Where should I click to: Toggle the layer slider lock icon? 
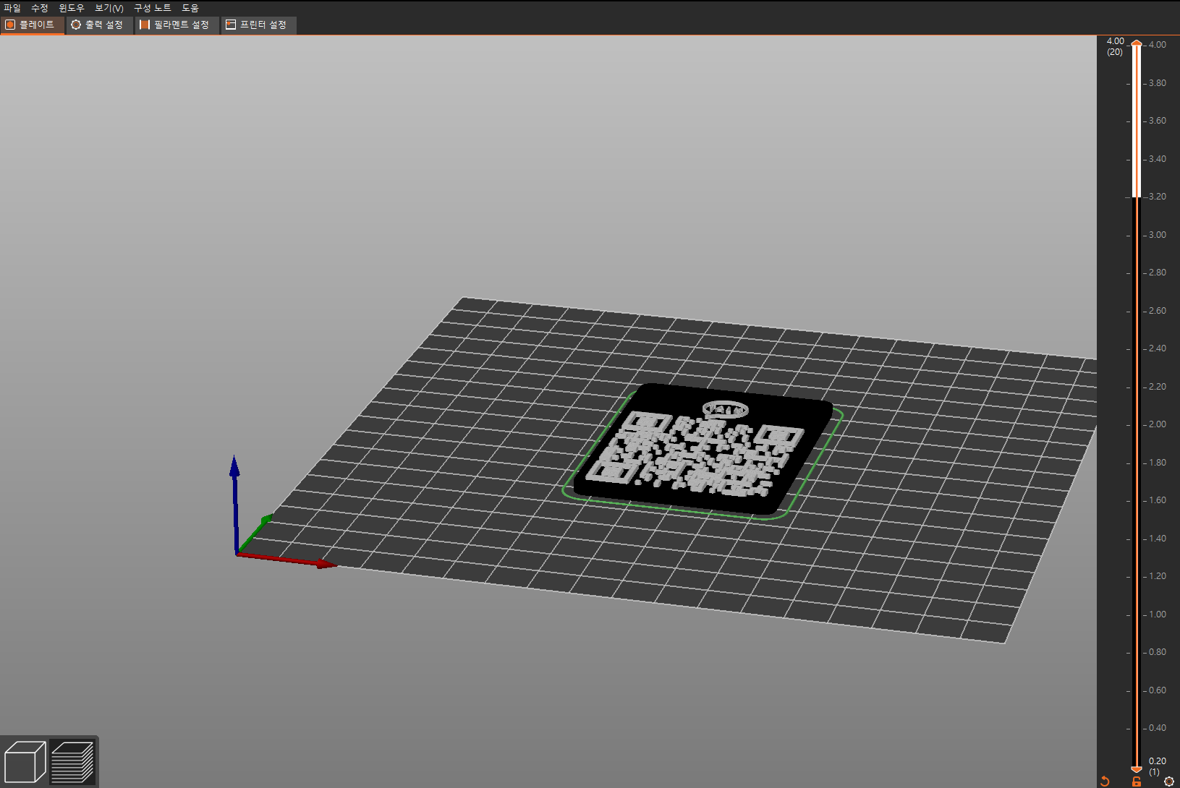1137,781
